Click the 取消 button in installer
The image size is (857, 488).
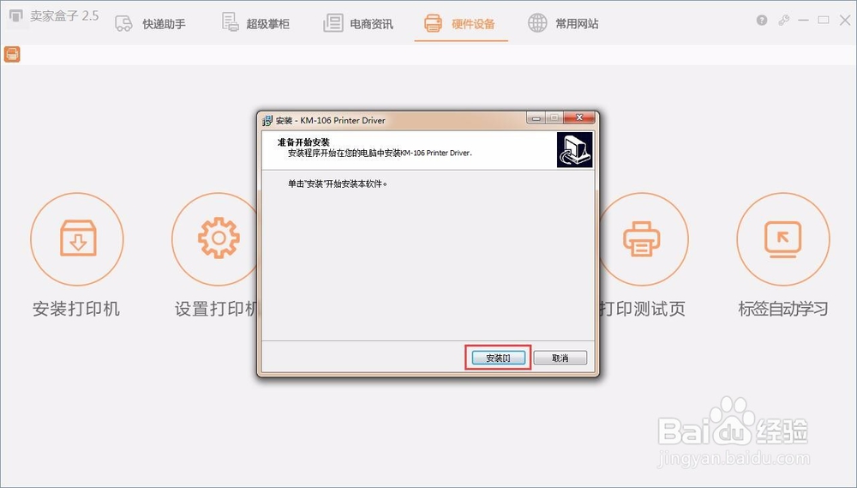[560, 358]
